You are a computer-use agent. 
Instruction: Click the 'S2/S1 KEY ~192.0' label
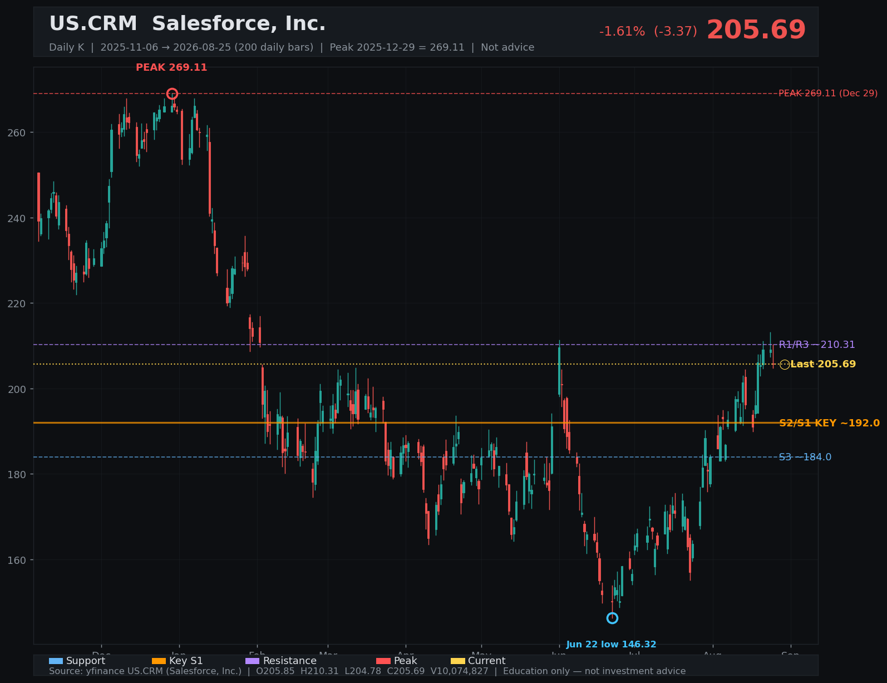[x=829, y=423]
